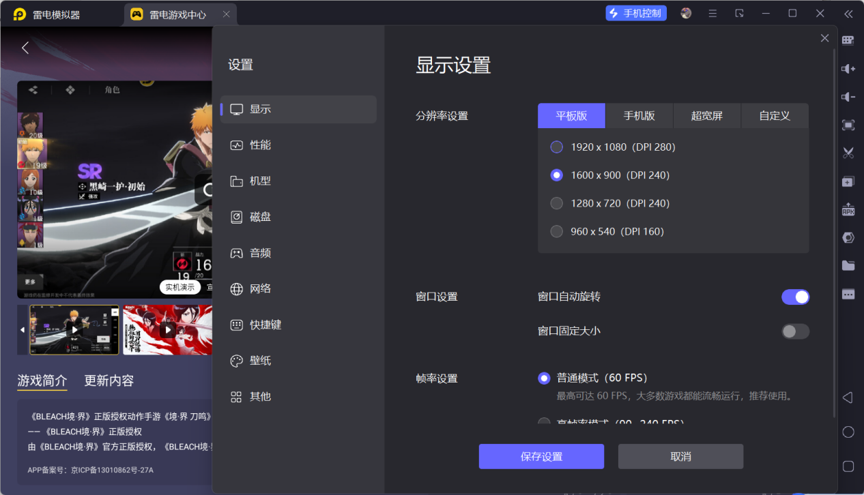Disable the 窗口自动旋转 toggle
The image size is (864, 495).
796,297
